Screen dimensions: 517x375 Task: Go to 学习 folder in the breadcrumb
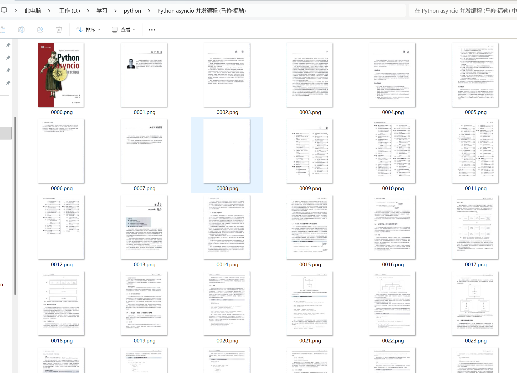(x=102, y=11)
